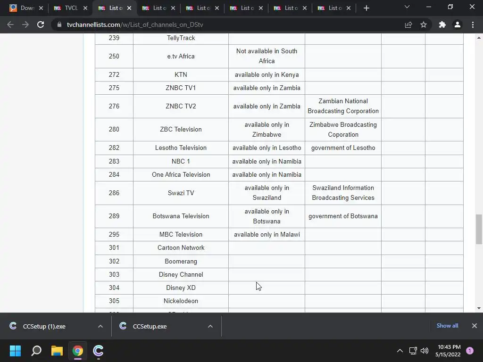Click Show all downloads link
The image size is (483, 362).
(447, 326)
